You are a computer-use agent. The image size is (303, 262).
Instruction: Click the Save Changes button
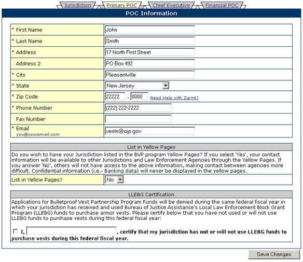[x=274, y=254]
